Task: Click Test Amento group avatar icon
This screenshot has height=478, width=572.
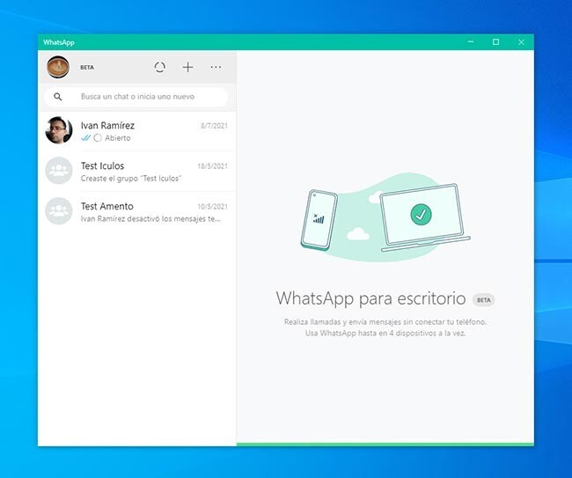Action: (59, 211)
